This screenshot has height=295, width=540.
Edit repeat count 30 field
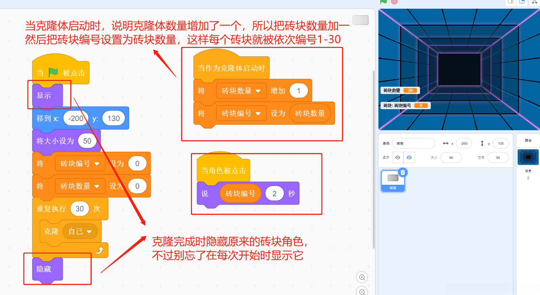pyautogui.click(x=80, y=209)
